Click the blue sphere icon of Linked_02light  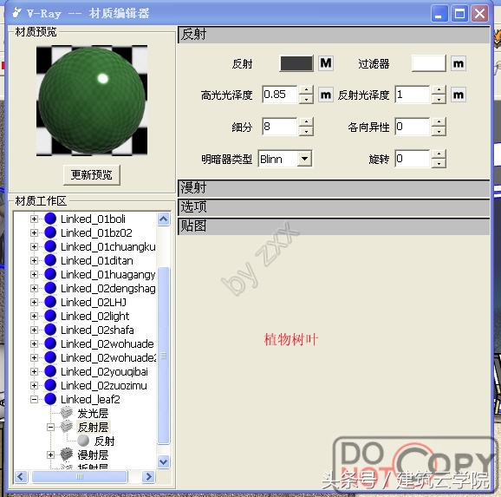click(x=50, y=316)
